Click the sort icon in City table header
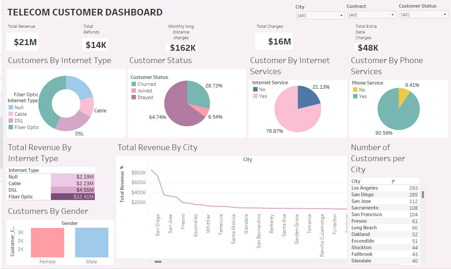The height and width of the screenshot is (269, 451). pos(393,181)
